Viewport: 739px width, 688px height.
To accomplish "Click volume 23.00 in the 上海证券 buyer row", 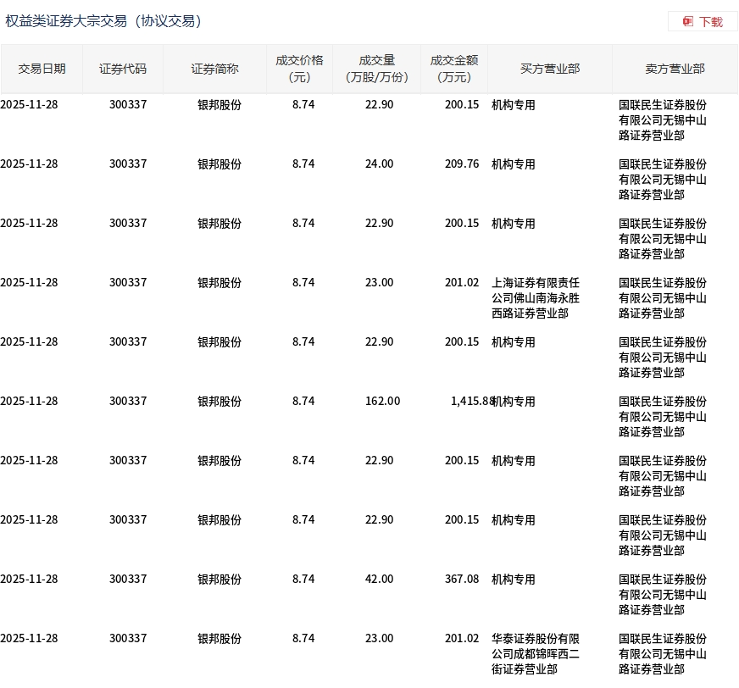I will (379, 282).
